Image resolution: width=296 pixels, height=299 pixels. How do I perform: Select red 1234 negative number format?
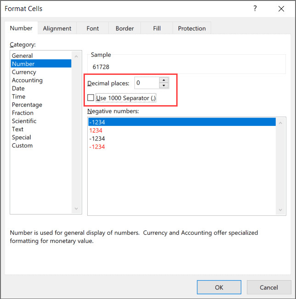95,130
